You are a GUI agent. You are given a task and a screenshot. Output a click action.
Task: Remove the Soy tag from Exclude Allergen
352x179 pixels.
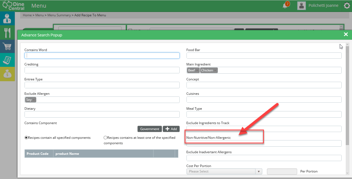[x=34, y=100]
